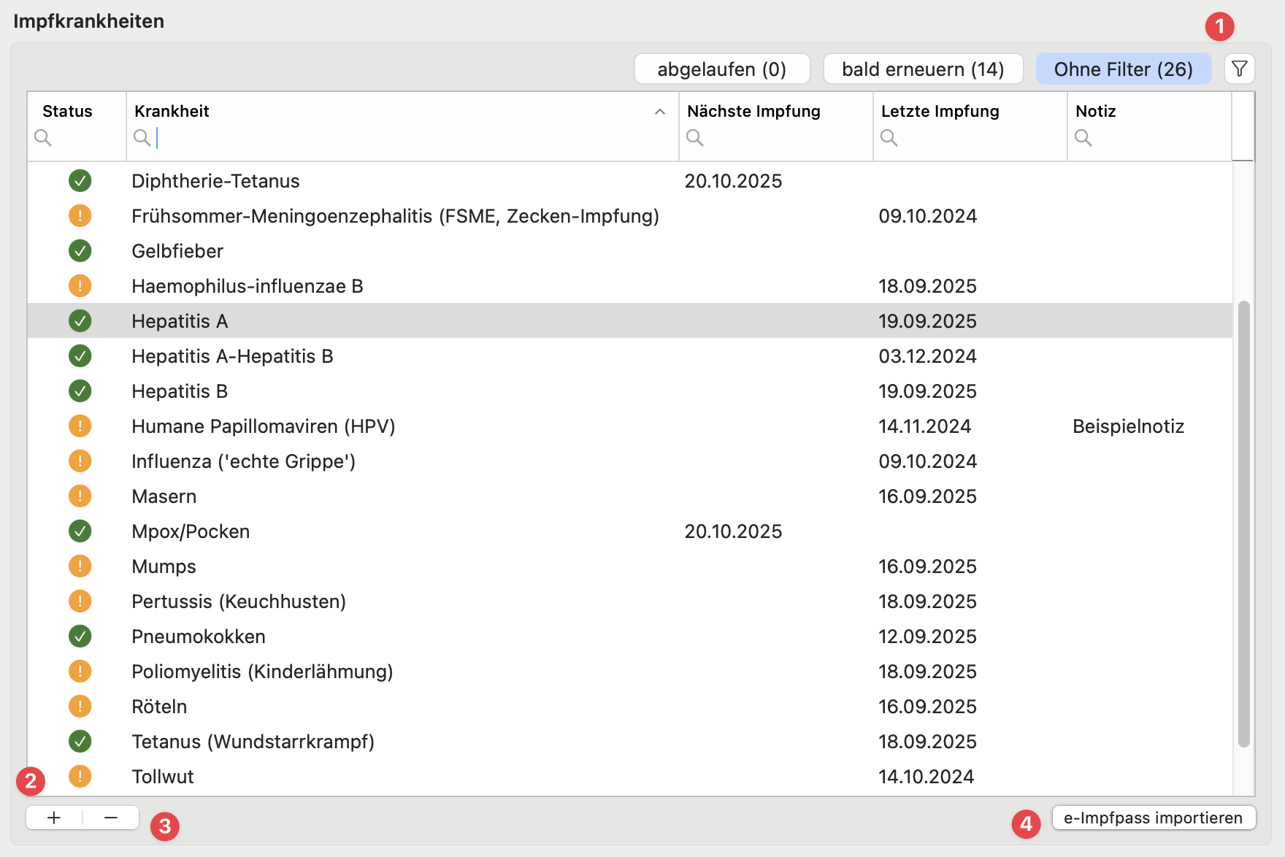This screenshot has height=857, width=1285.
Task: Sort by Nächste Impfung column header
Action: (x=753, y=111)
